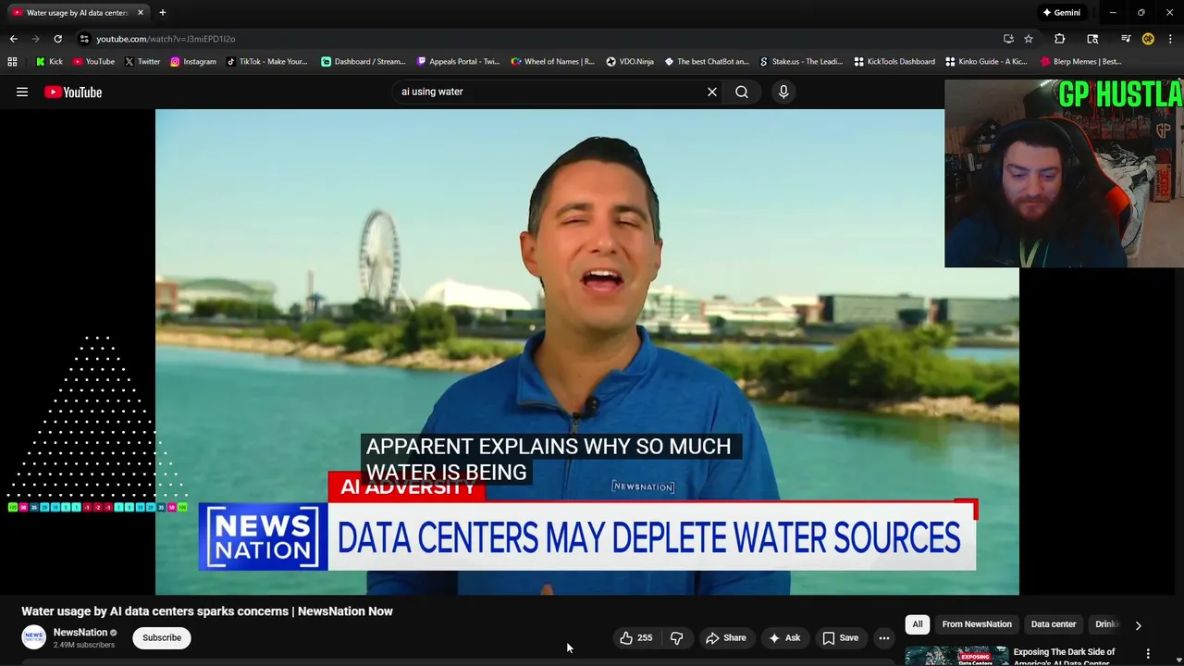Select the Data center filter chip
This screenshot has height=666, width=1184.
[1054, 624]
